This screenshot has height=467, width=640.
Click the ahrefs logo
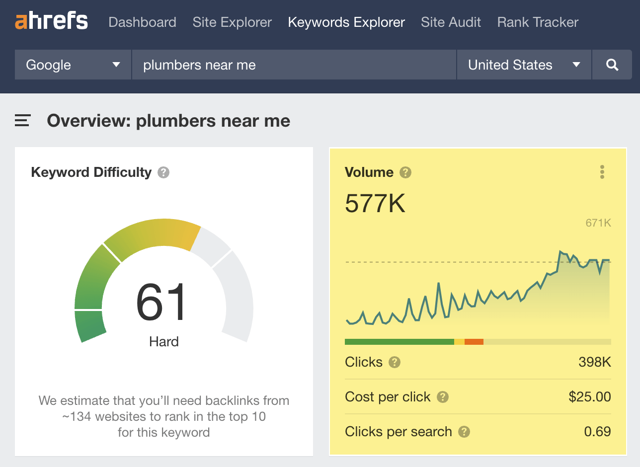pos(51,21)
